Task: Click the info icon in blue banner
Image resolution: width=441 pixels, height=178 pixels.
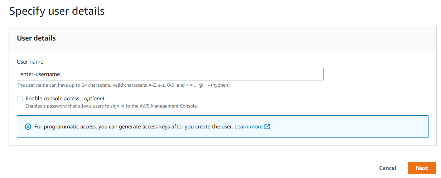Action: point(28,127)
